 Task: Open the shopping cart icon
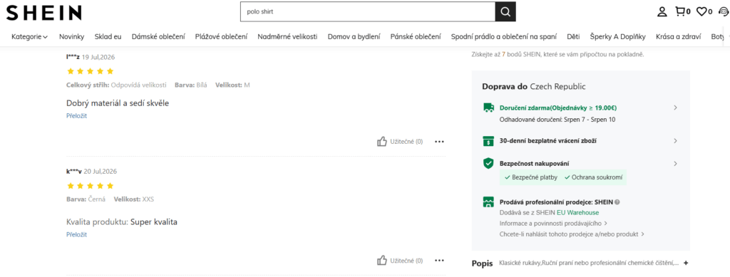point(680,11)
